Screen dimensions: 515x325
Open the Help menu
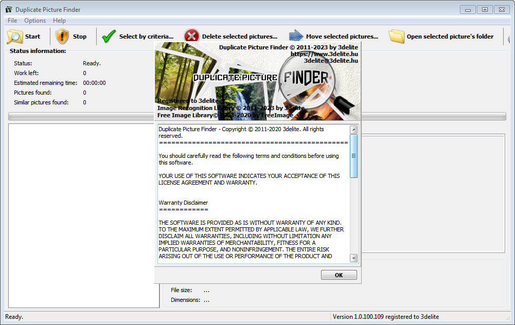click(x=59, y=21)
